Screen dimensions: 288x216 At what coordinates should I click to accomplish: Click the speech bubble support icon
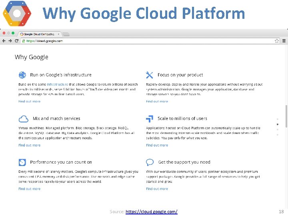click(x=150, y=162)
